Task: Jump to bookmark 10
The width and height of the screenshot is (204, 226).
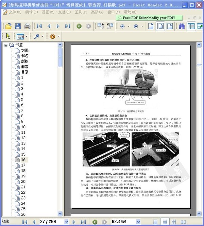Action: point(23,127)
